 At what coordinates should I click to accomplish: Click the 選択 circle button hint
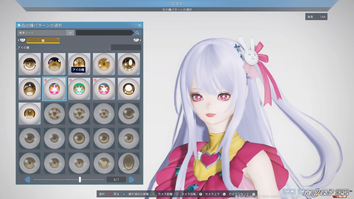tap(105, 194)
